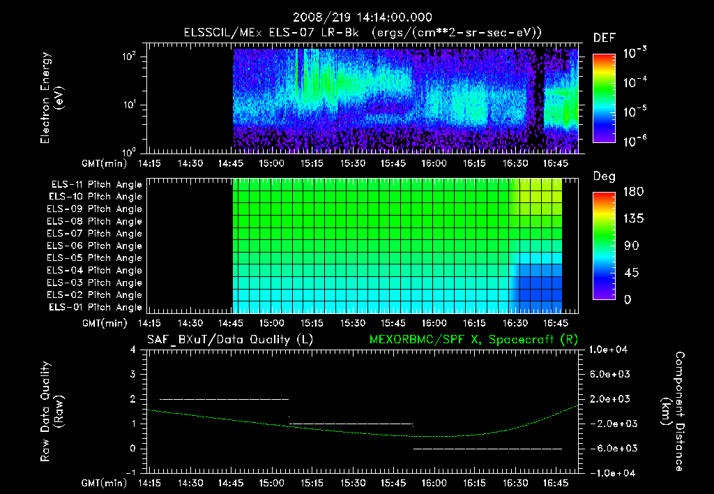Click the ELS-07 Pitch Angle row label
This screenshot has height=494, width=714.
[94, 233]
